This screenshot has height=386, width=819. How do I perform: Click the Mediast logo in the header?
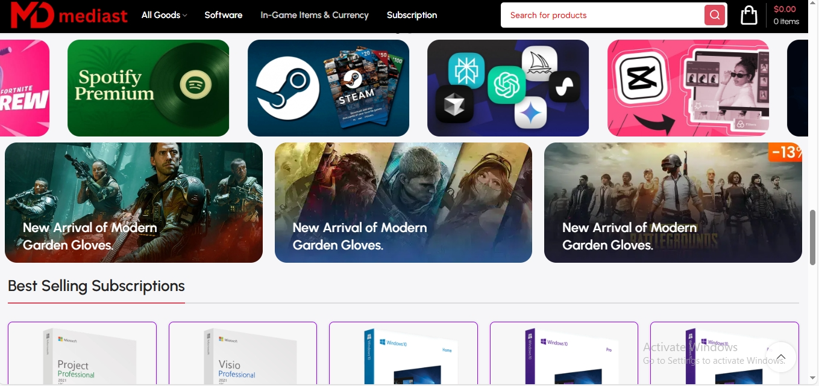(69, 15)
